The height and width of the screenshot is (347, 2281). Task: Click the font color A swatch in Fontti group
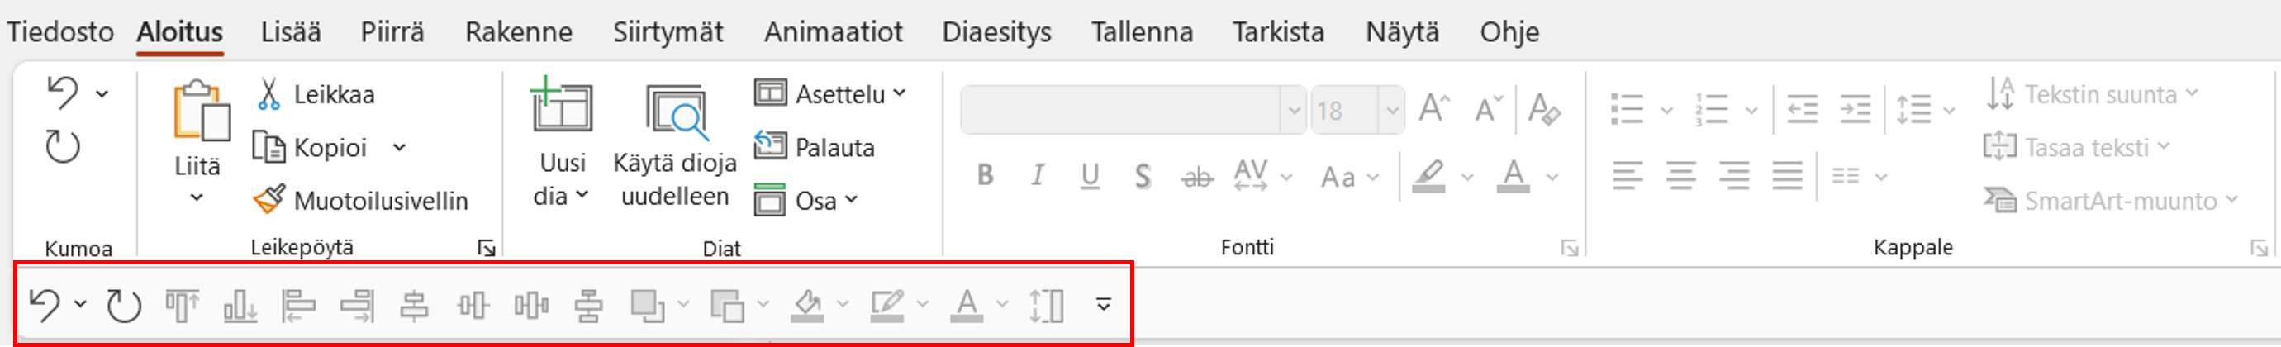1514,175
